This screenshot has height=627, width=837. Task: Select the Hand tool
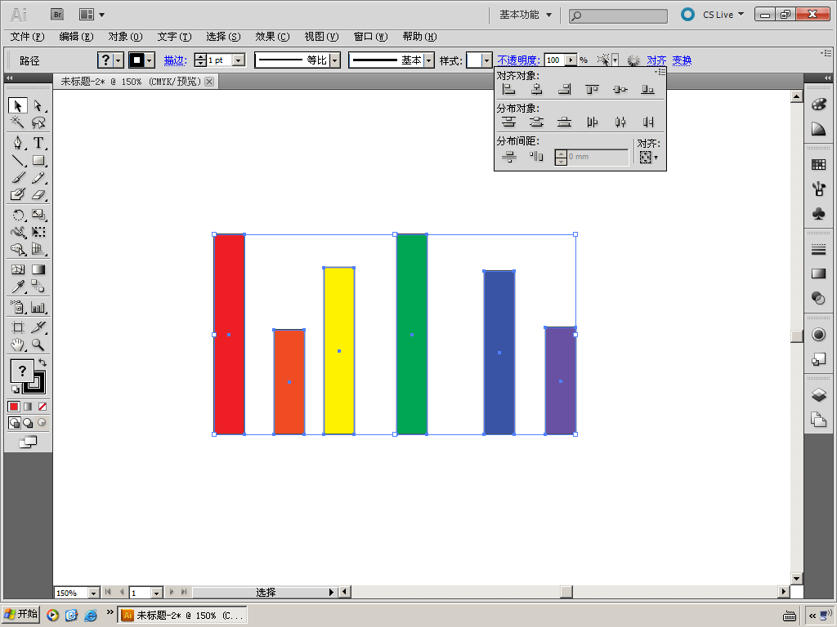coord(18,345)
